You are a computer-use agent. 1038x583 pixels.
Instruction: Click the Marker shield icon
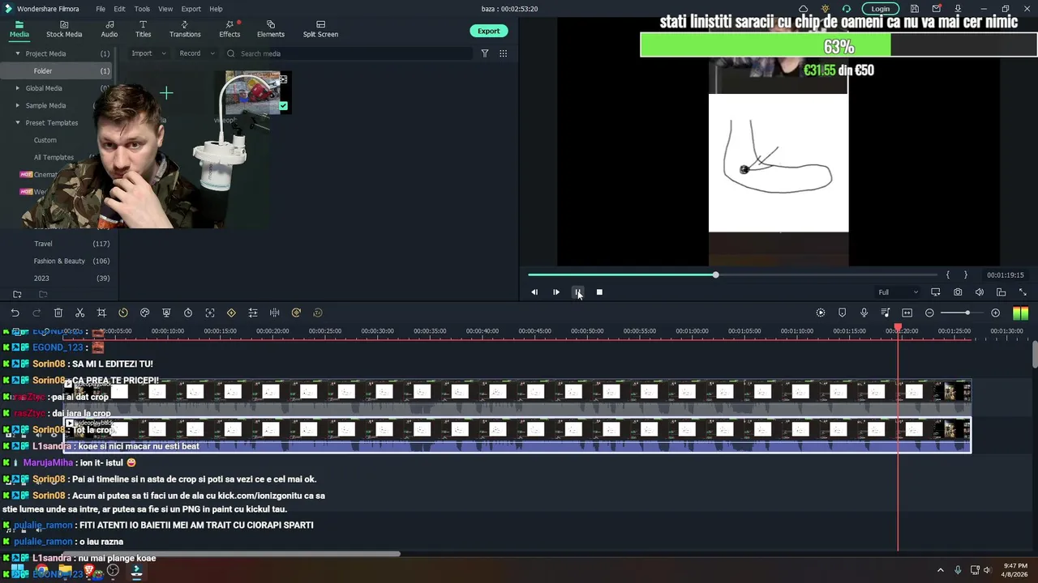[842, 313]
